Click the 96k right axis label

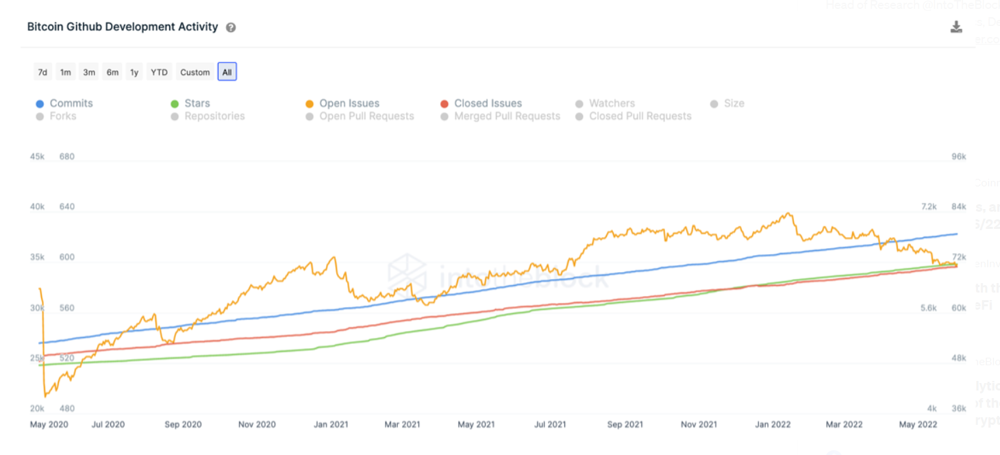[959, 157]
